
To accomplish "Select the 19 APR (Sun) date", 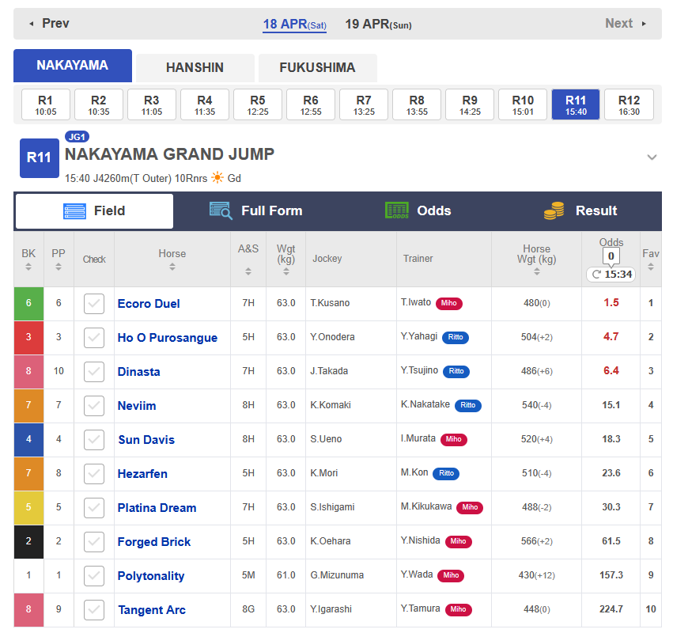I will pyautogui.click(x=378, y=24).
